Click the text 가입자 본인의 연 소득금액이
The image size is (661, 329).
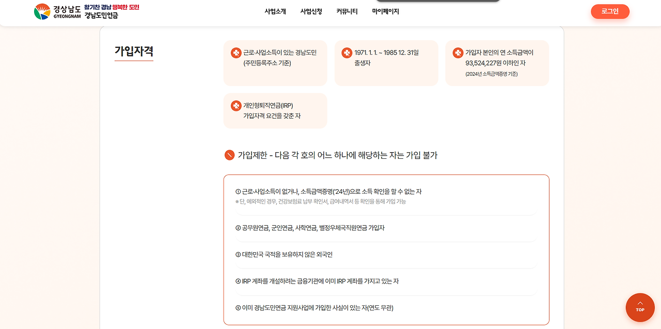(499, 53)
